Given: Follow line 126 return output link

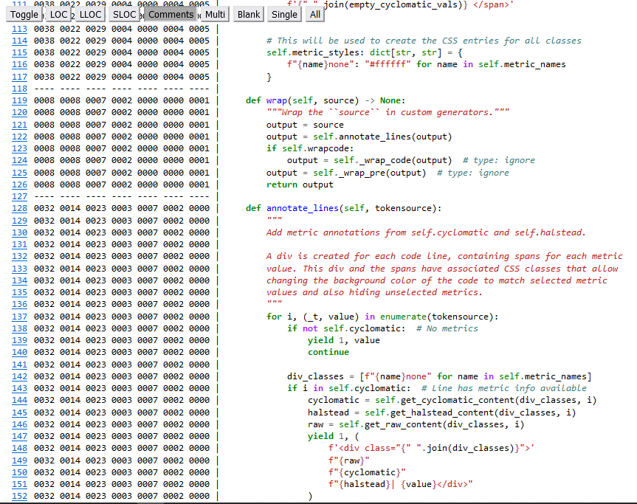Looking at the screenshot, I should (x=19, y=184).
